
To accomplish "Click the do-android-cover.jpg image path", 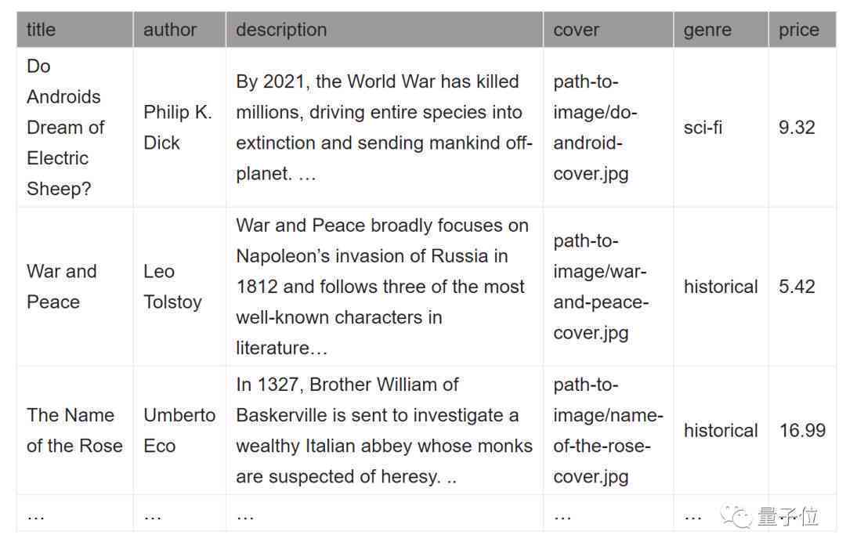I will click(609, 128).
